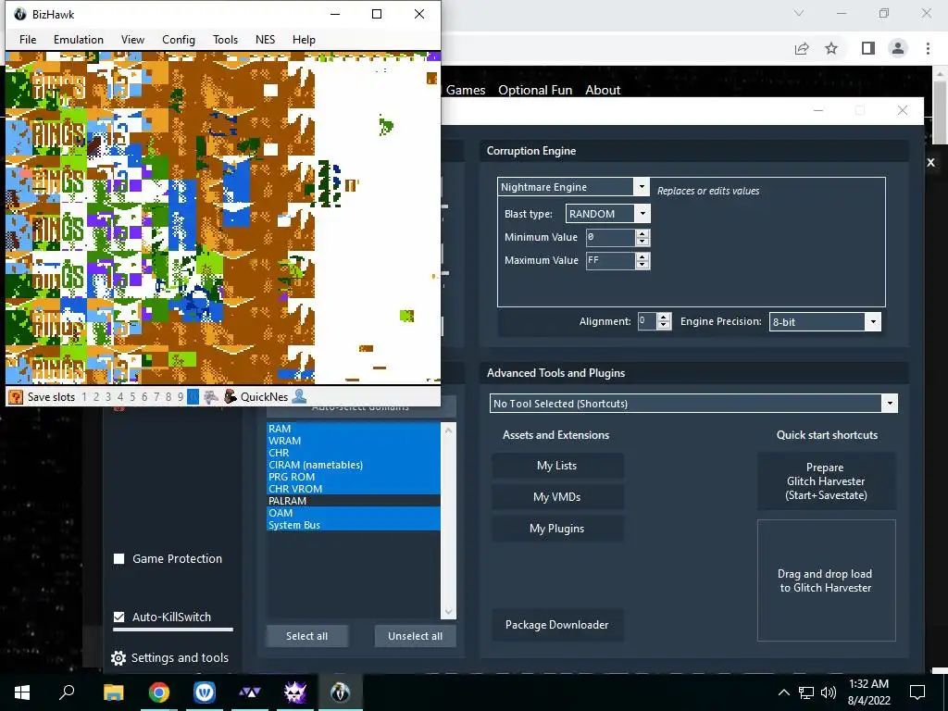Open My Lists
The width and height of the screenshot is (948, 711).
tap(556, 466)
